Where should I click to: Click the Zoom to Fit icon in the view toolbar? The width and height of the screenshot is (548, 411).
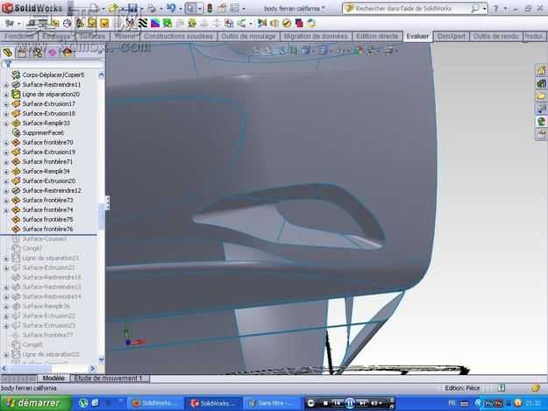click(x=256, y=51)
